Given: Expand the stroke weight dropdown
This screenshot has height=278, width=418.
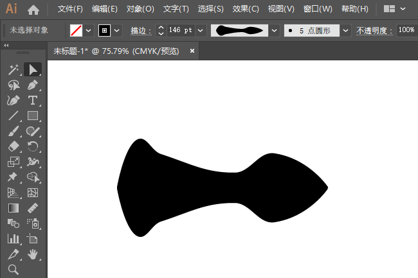Looking at the screenshot, I should (x=201, y=30).
